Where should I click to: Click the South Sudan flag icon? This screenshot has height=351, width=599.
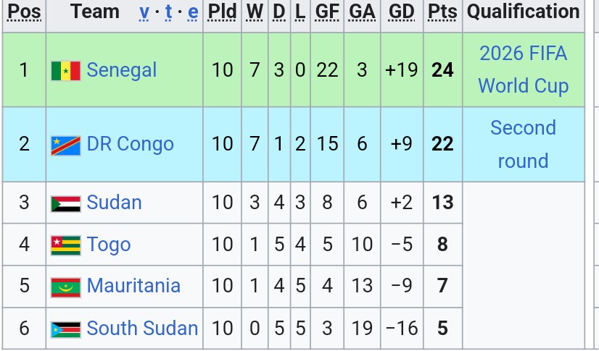point(65,329)
